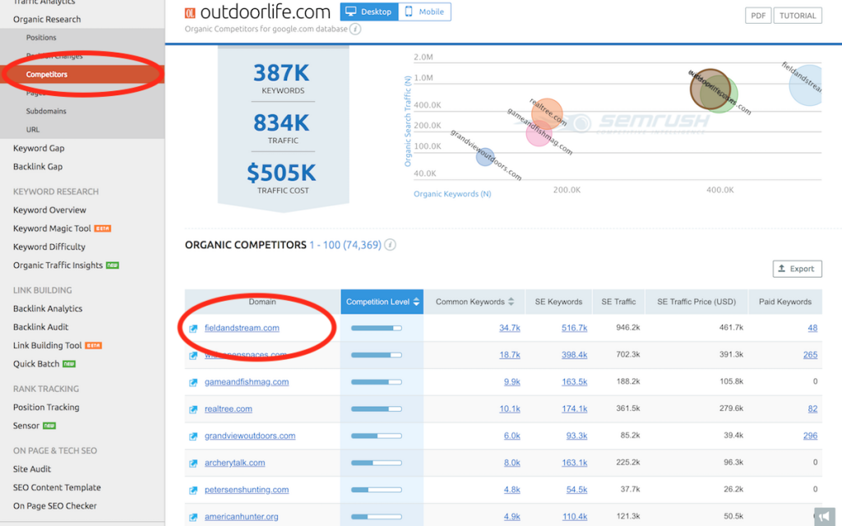Click the TUTORIAL button
This screenshot has height=526, width=842.
pos(798,16)
